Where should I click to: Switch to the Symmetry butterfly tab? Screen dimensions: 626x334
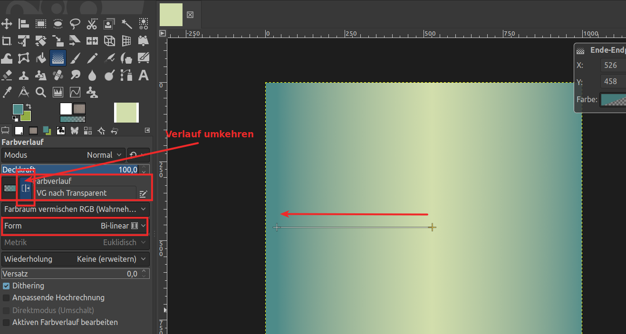(x=75, y=130)
